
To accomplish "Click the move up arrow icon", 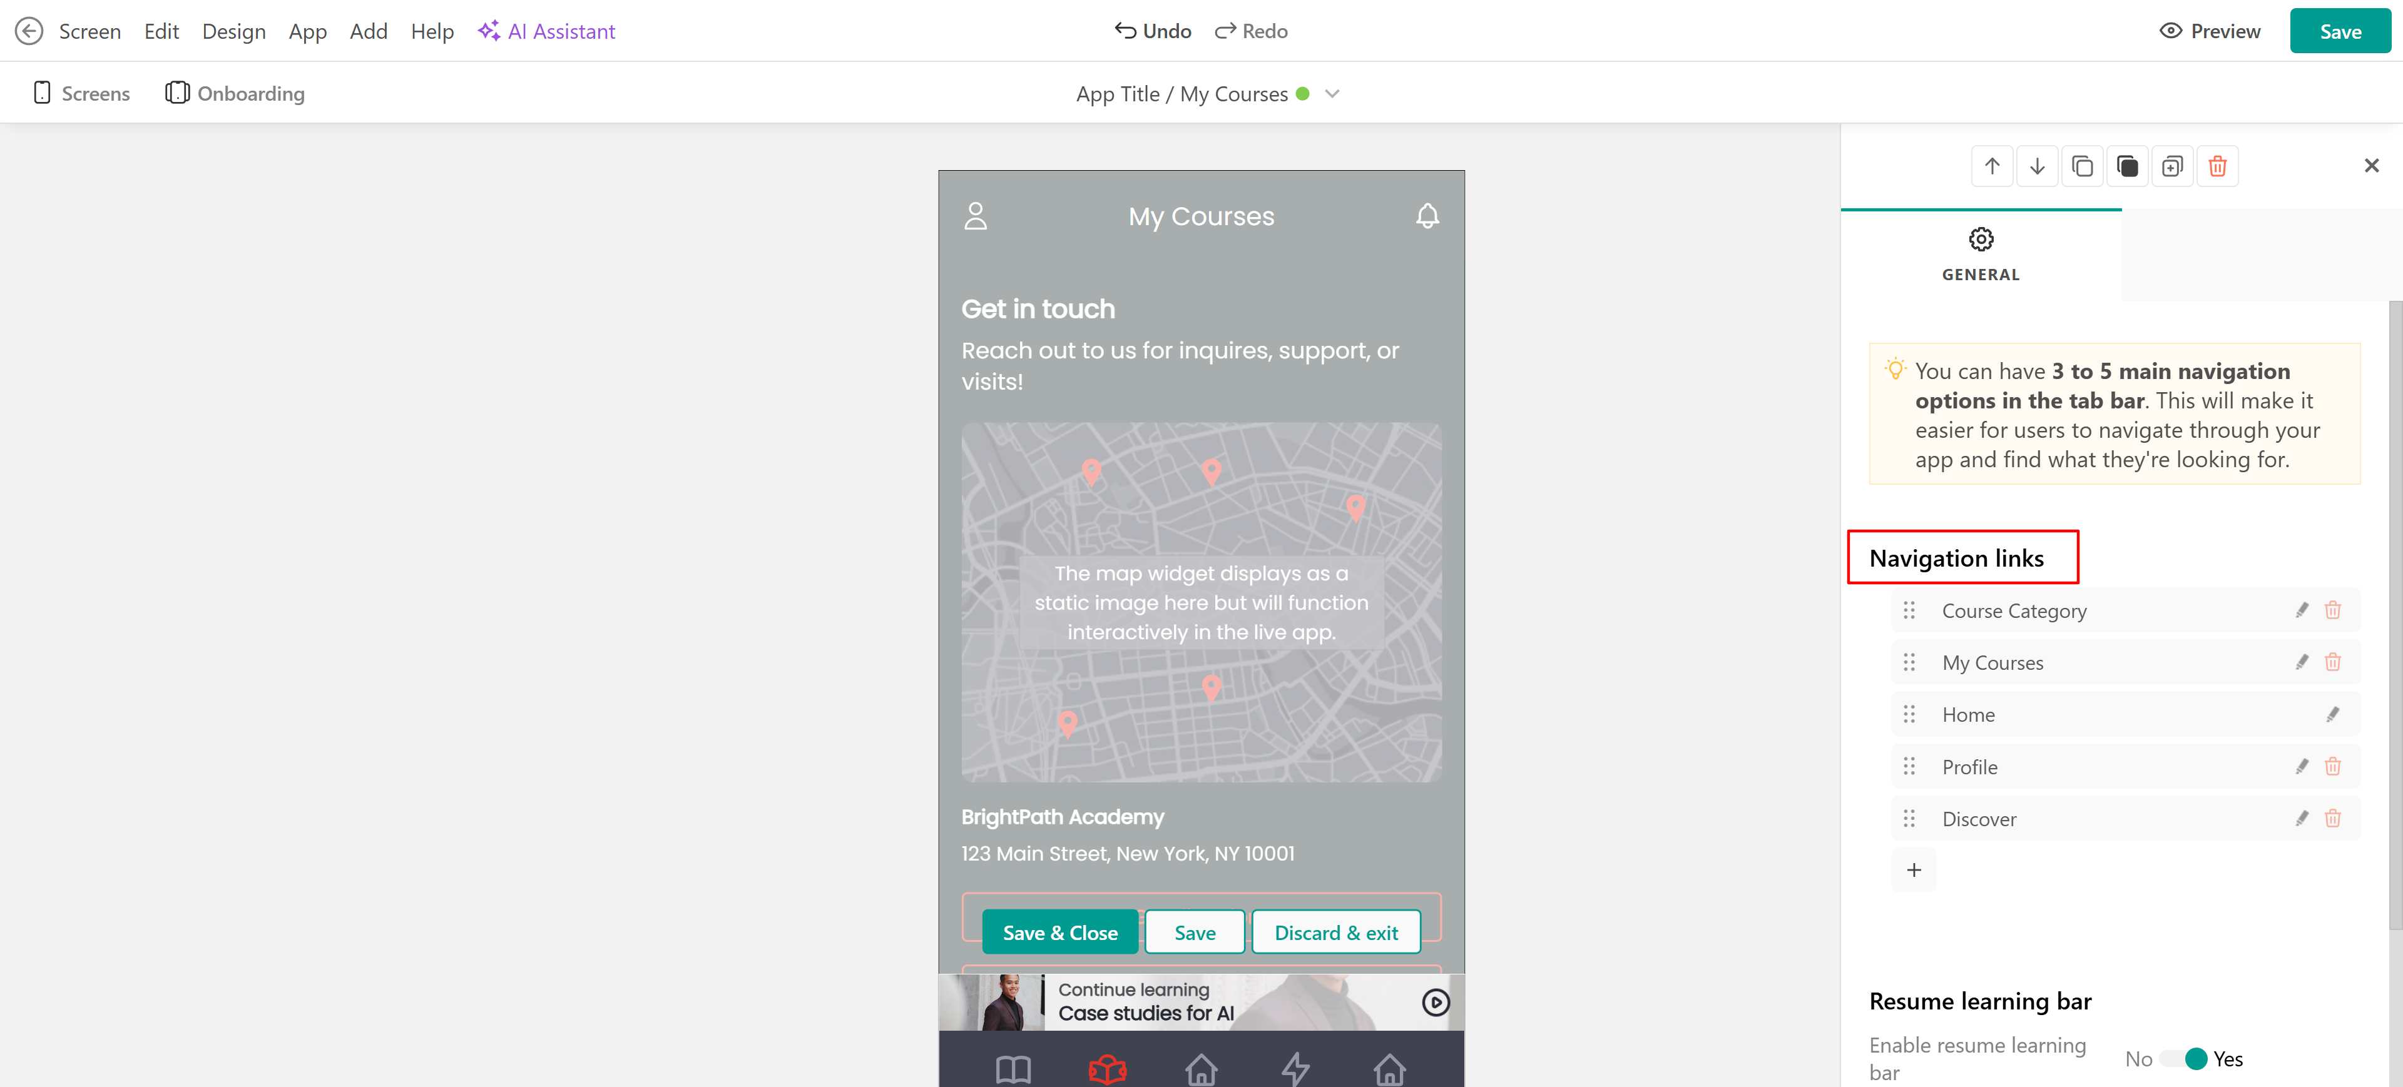I will (1992, 166).
